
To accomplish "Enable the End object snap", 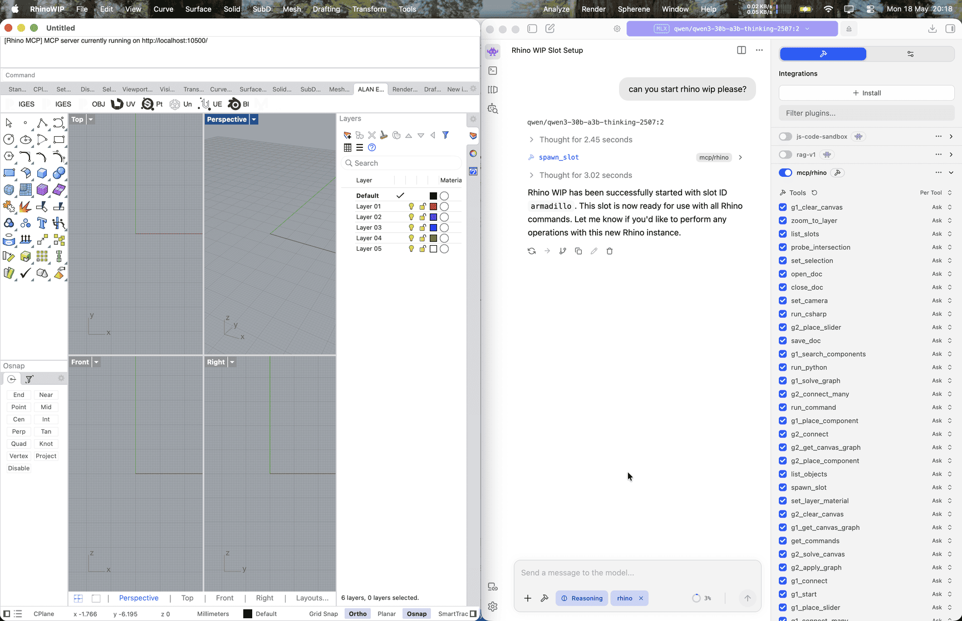I will click(19, 395).
